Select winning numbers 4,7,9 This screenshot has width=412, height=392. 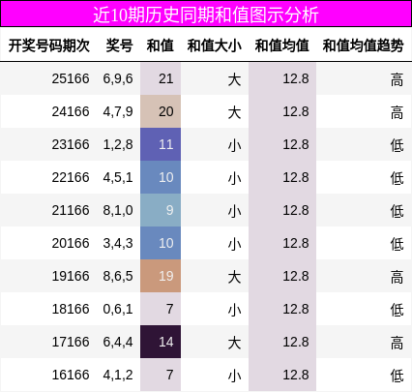click(118, 112)
